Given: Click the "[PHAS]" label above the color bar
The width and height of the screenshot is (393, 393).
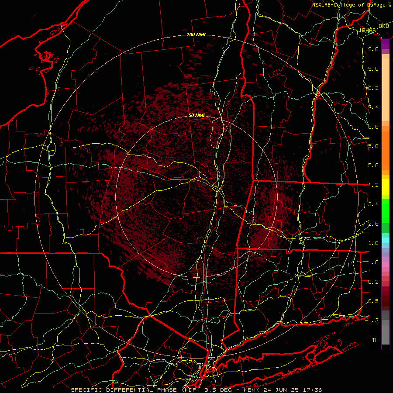Looking at the screenshot, I should click(x=369, y=30).
